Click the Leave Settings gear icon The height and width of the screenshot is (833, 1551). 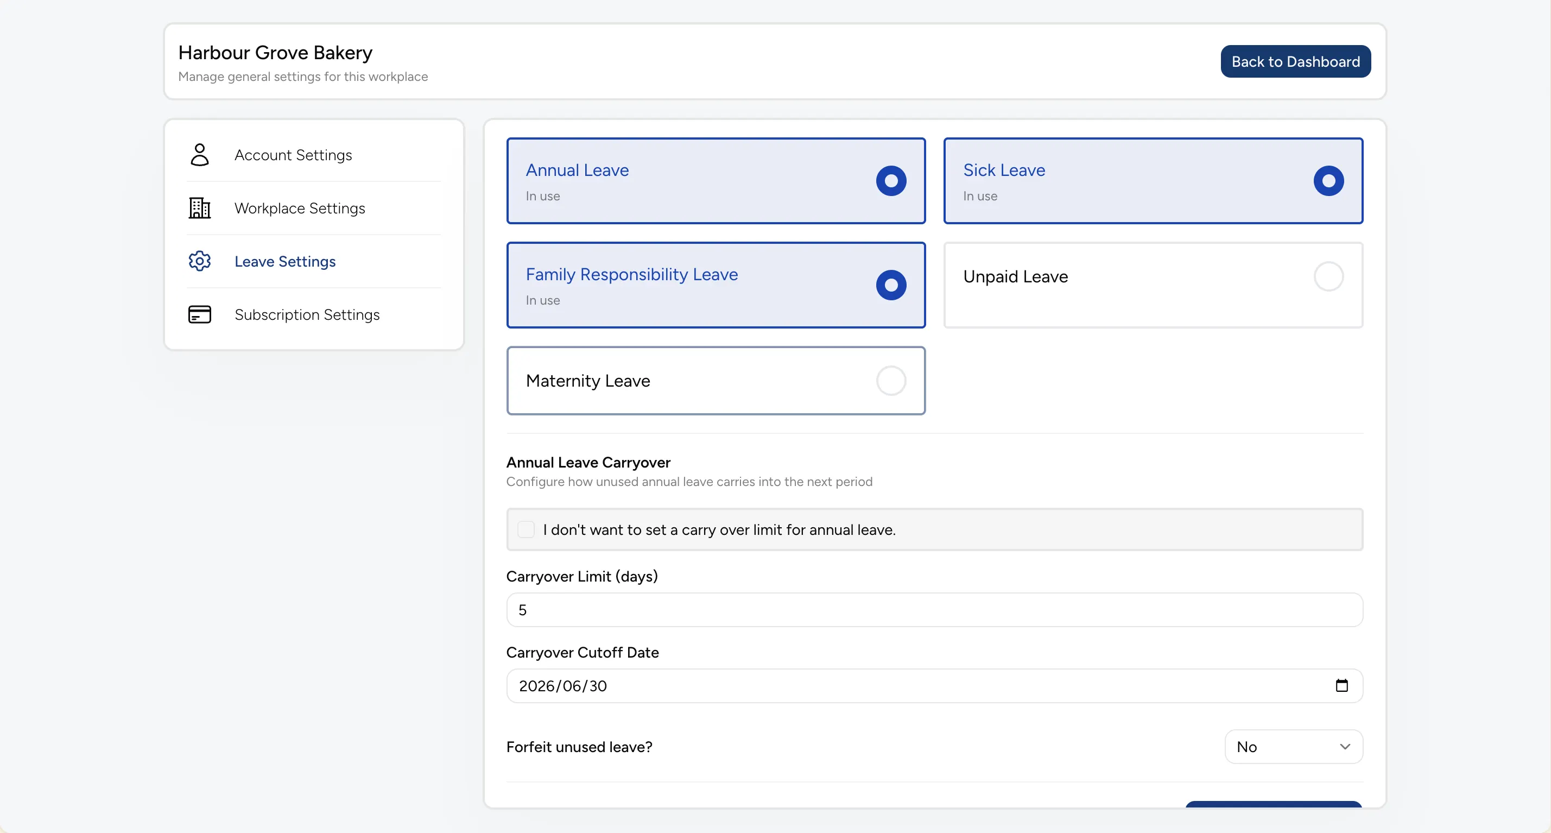tap(199, 261)
